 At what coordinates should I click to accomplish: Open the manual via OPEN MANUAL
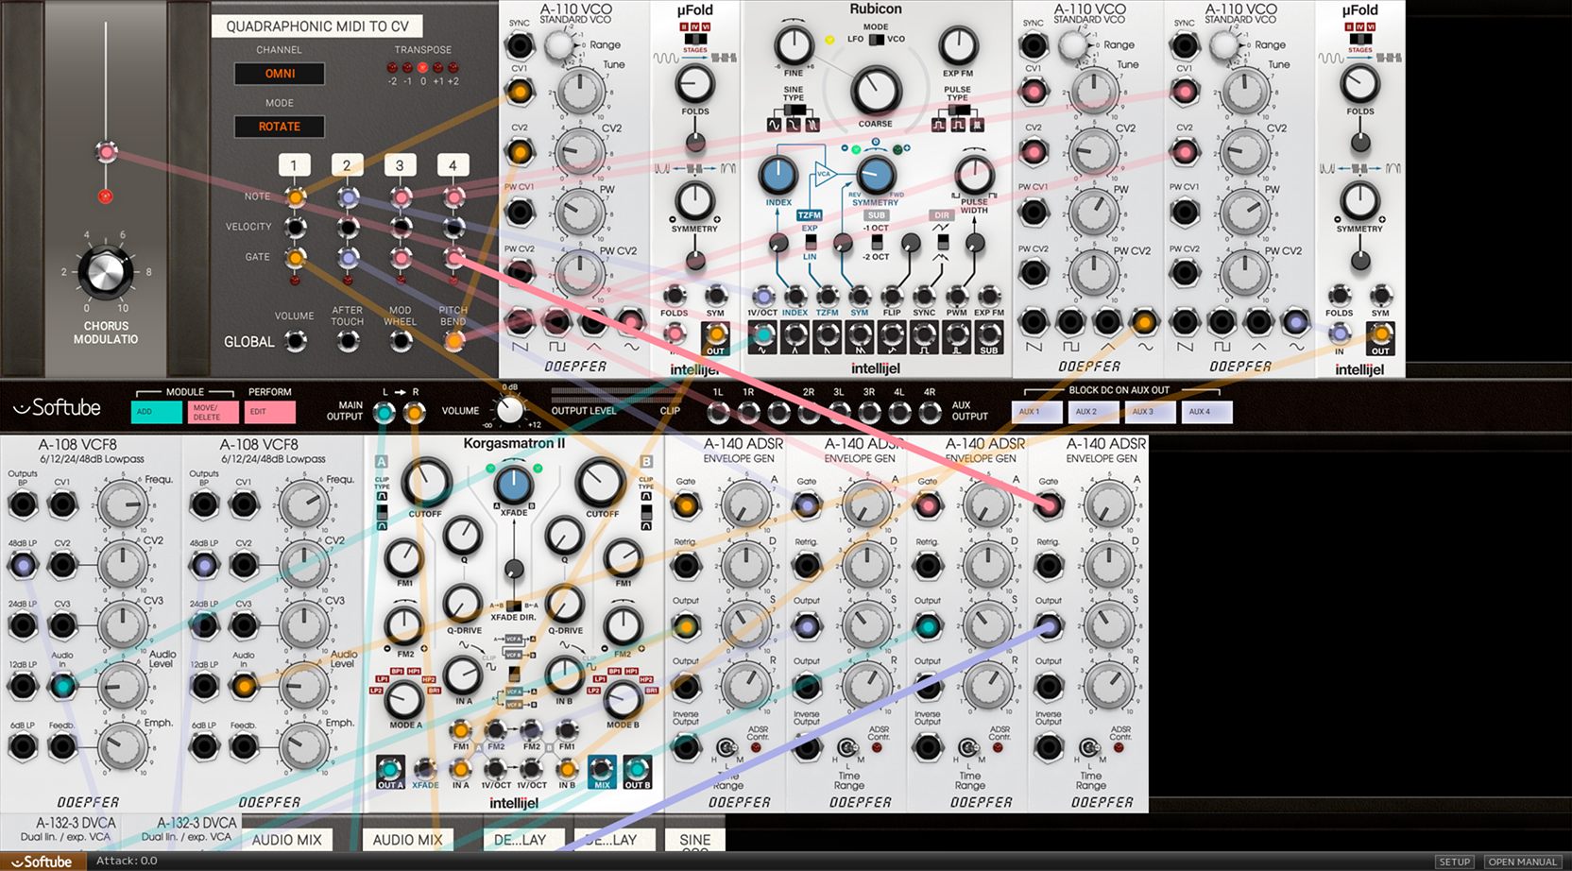[x=1522, y=862]
